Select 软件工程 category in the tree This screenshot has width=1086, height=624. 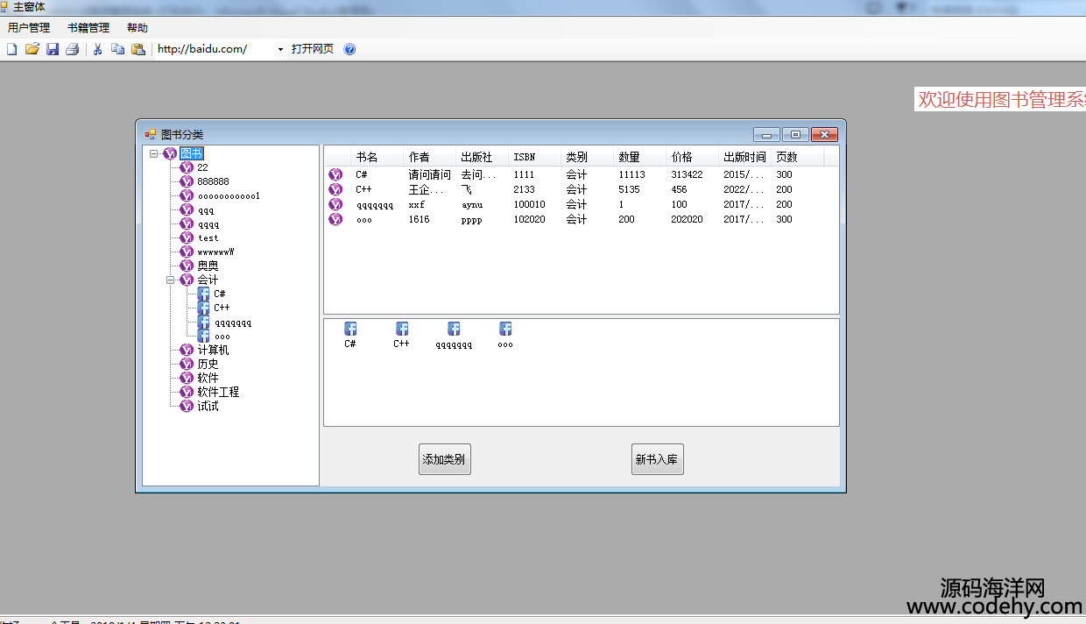[218, 393]
